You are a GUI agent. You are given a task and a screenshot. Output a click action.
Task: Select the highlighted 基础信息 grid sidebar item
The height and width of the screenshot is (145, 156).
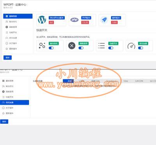(18, 16)
